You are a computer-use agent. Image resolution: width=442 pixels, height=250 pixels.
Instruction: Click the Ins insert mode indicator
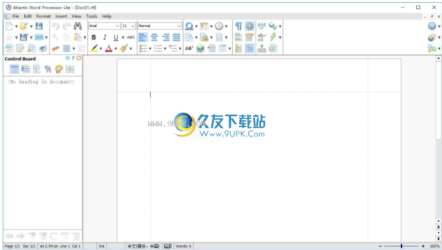(102, 246)
